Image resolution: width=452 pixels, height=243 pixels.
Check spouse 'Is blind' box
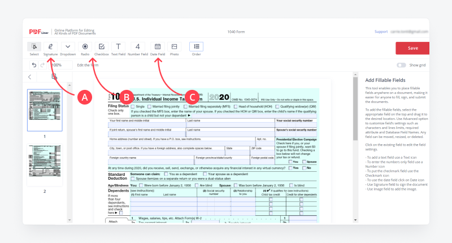pyautogui.click(x=291, y=185)
